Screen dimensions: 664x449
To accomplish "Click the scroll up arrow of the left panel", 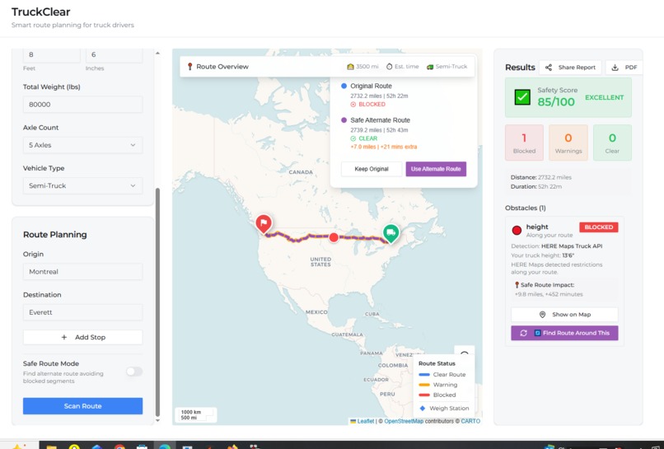I will point(157,53).
